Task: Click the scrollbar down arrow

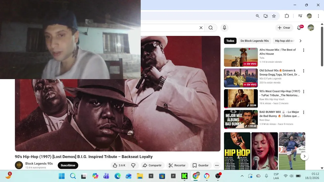Action: click(322, 168)
